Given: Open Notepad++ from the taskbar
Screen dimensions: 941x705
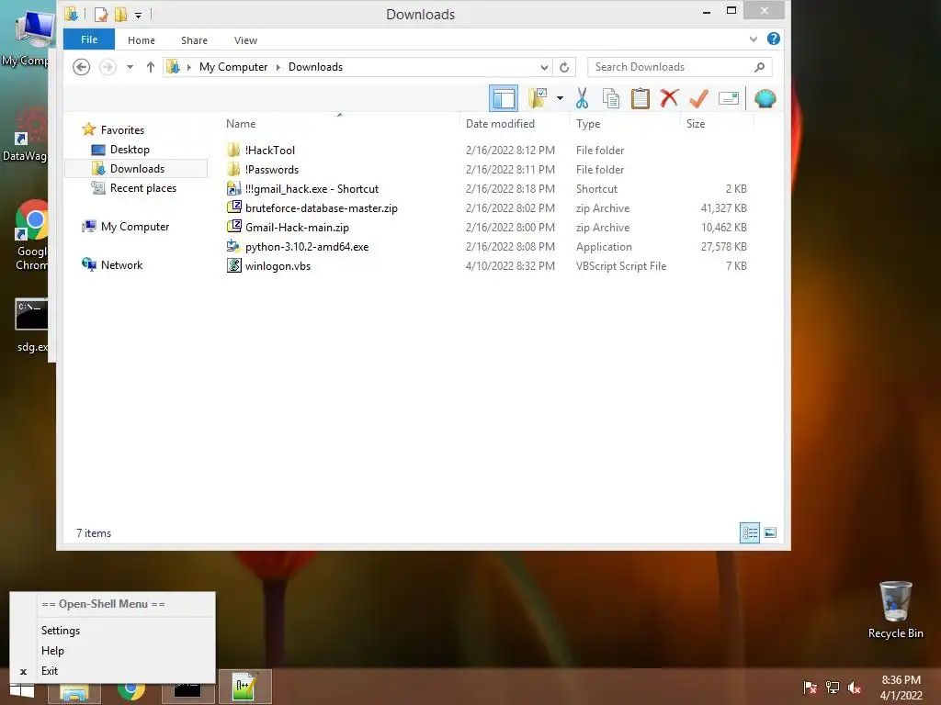Looking at the screenshot, I should click(x=244, y=687).
